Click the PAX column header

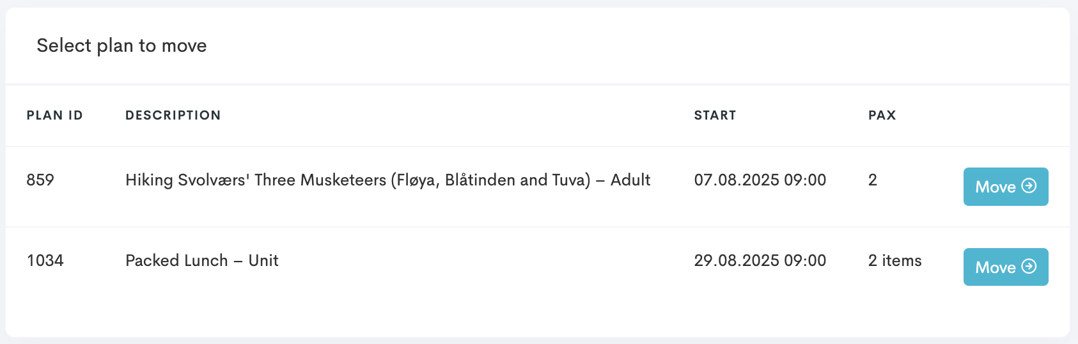pyautogui.click(x=882, y=116)
